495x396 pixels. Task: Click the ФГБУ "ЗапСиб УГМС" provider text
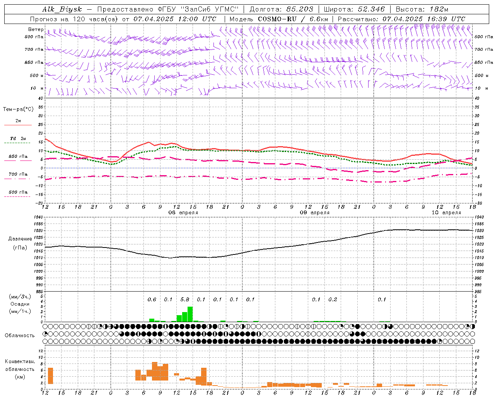[x=199, y=9]
